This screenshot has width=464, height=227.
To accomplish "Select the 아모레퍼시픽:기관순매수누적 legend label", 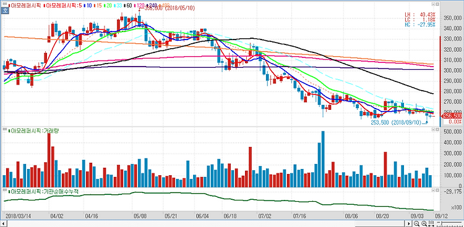I will [44, 191].
